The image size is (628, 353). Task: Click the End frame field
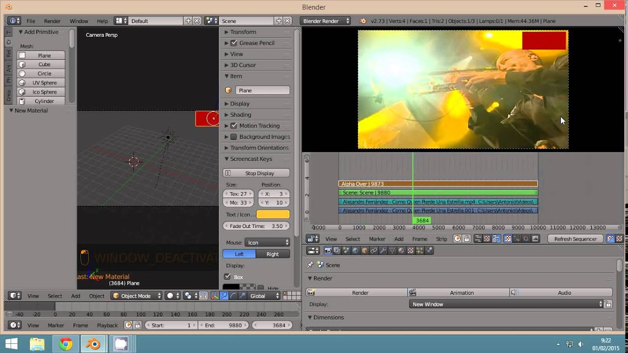pos(225,325)
